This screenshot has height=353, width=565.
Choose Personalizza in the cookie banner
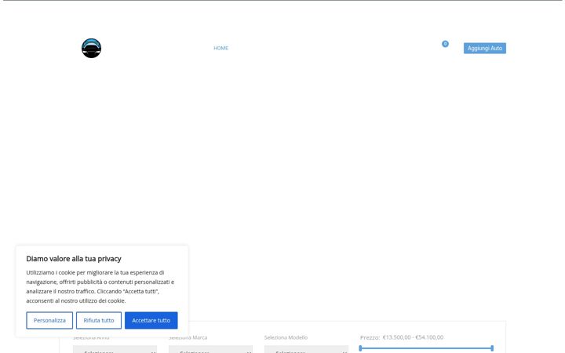pos(49,320)
